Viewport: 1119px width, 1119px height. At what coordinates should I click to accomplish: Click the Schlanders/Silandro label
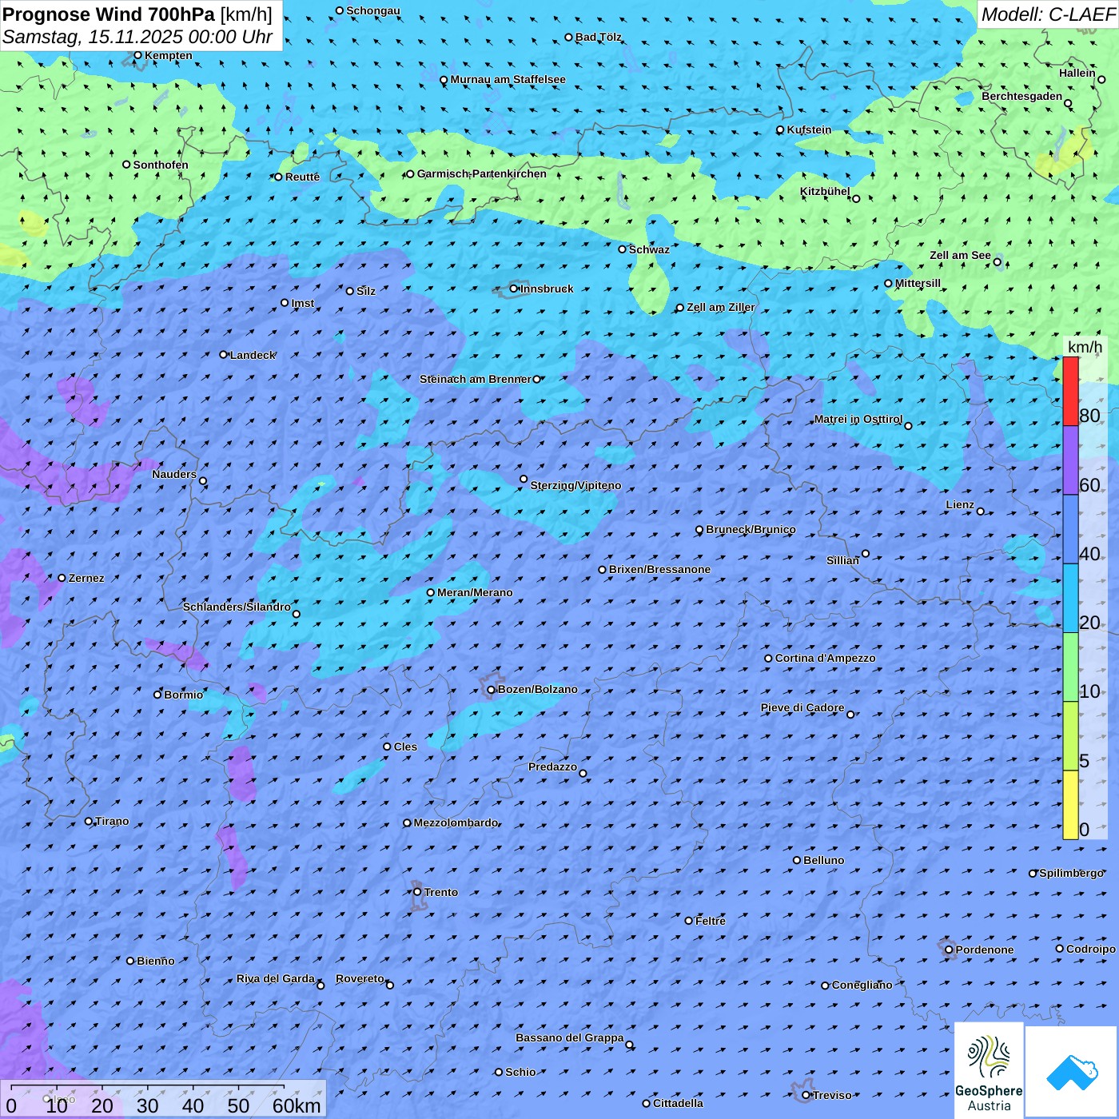[x=237, y=607]
